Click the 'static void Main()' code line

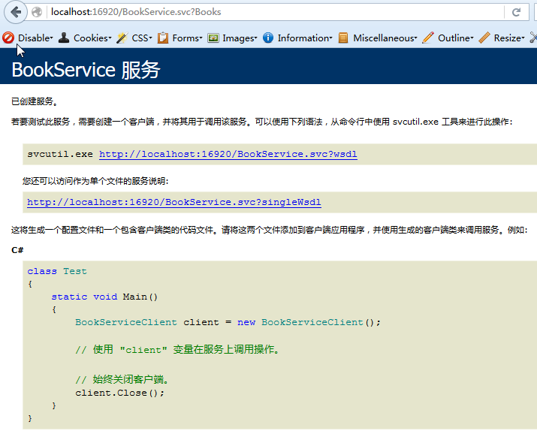[x=104, y=297]
